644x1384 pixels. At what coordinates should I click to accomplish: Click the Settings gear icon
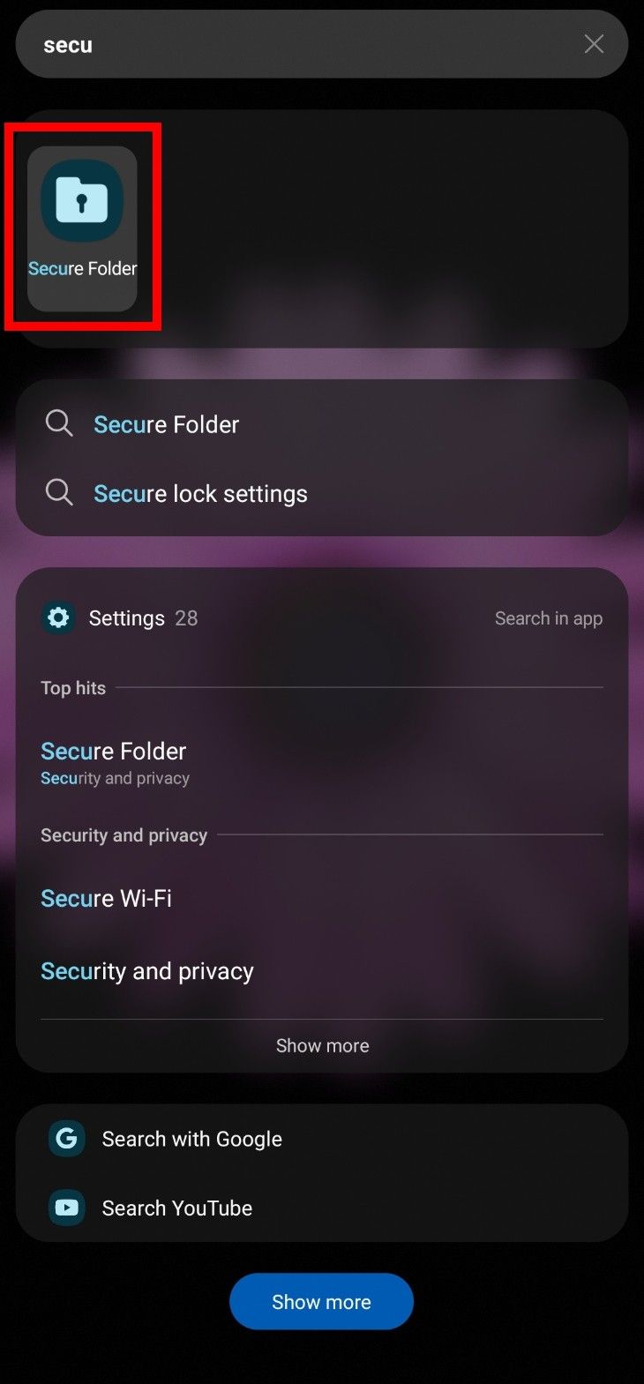57,617
